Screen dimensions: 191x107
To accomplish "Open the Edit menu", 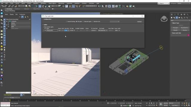I will tap(7, 3).
